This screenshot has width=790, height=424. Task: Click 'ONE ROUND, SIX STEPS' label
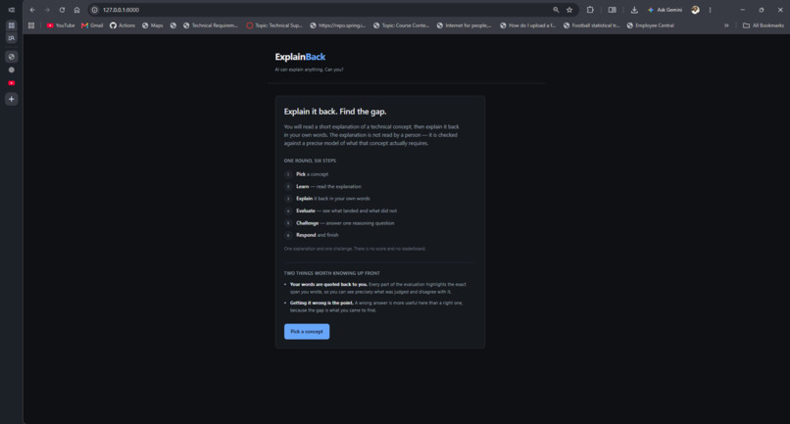pos(310,161)
